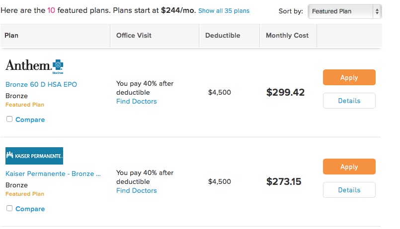This screenshot has width=400, height=229.
Task: Open the Bronze 60 D HSA EPO link
Action: pyautogui.click(x=41, y=84)
